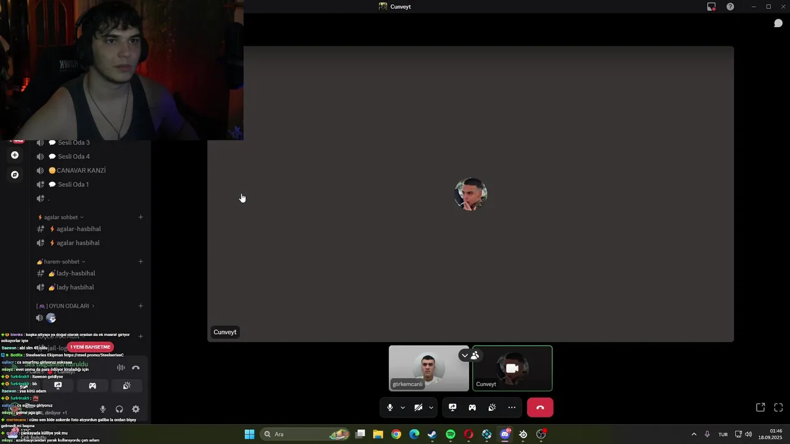
Task: Show chat panel with speech bubble icon
Action: (x=778, y=23)
